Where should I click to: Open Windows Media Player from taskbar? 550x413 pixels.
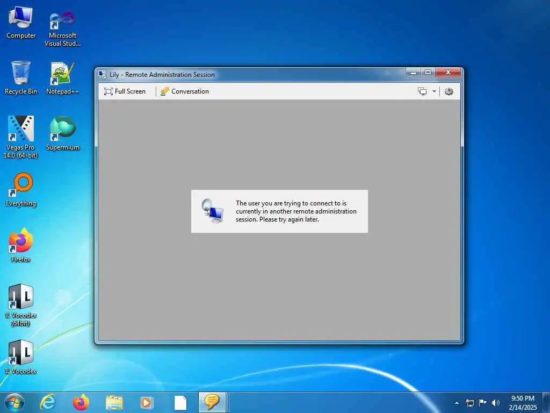[146, 402]
